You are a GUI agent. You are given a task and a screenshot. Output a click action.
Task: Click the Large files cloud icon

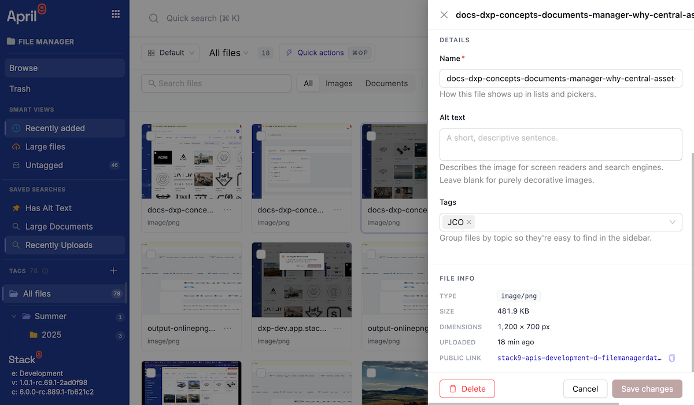click(x=16, y=146)
